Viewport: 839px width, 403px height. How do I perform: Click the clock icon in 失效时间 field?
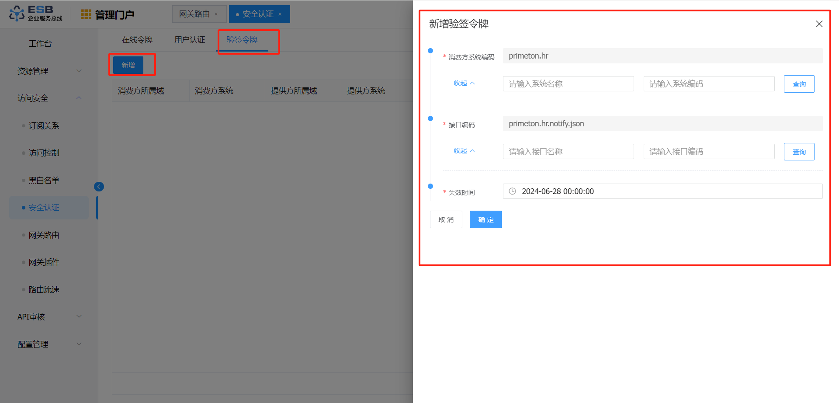coord(513,191)
